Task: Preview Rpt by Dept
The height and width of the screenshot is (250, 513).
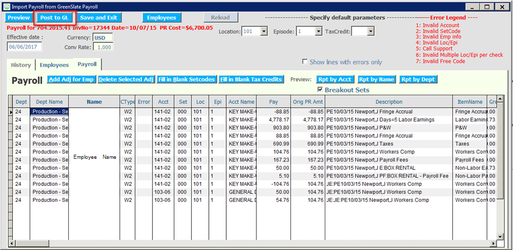Action: (419, 79)
